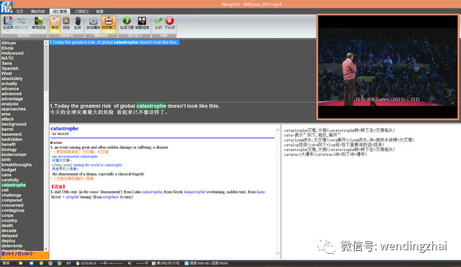Screen dimensions: 461x267
Task: Open the folder icon in status bar
Action: (x=20, y=264)
